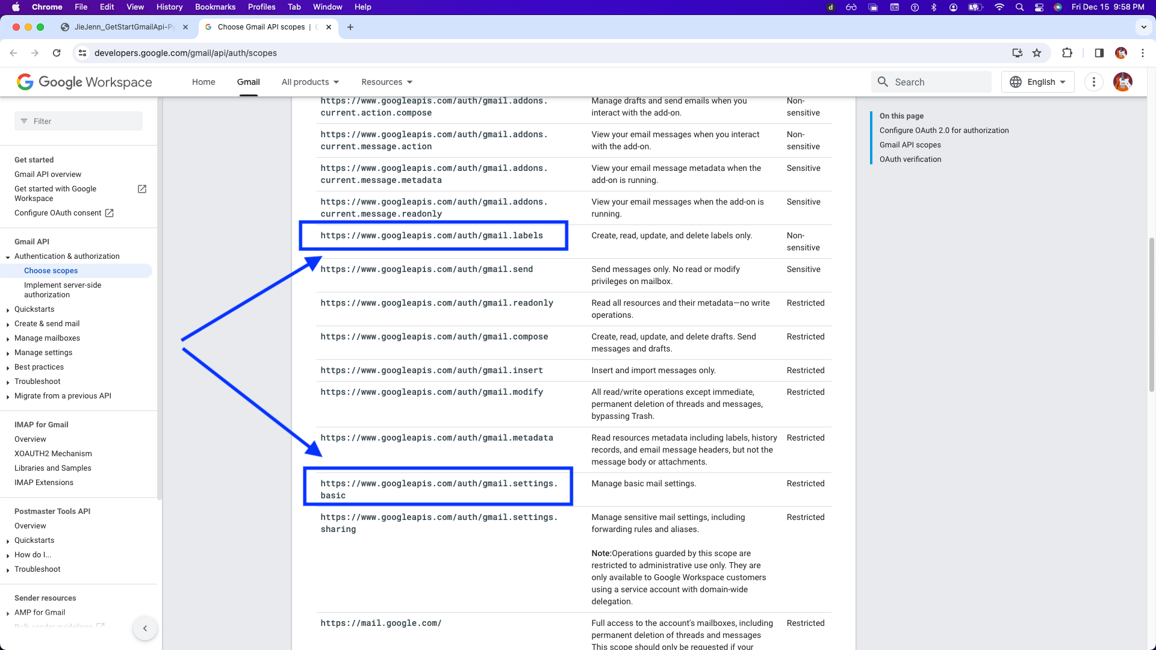1156x650 pixels.
Task: Expand the Gmail API Quickstarts section
Action: pyautogui.click(x=8, y=310)
